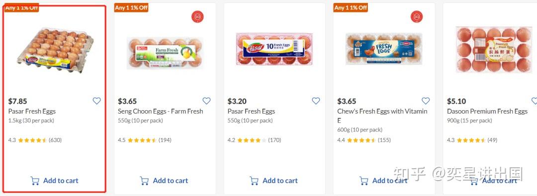537x196 pixels.
Task: Add Chew's Fresh Eggs to cart
Action: point(383,181)
